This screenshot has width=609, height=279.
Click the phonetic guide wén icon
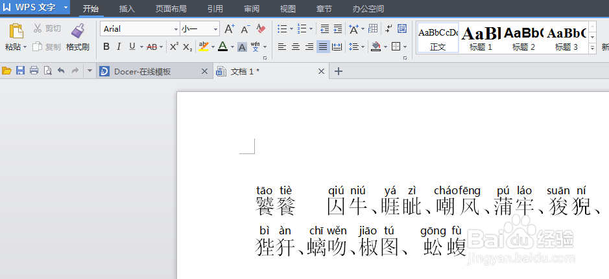[x=255, y=47]
